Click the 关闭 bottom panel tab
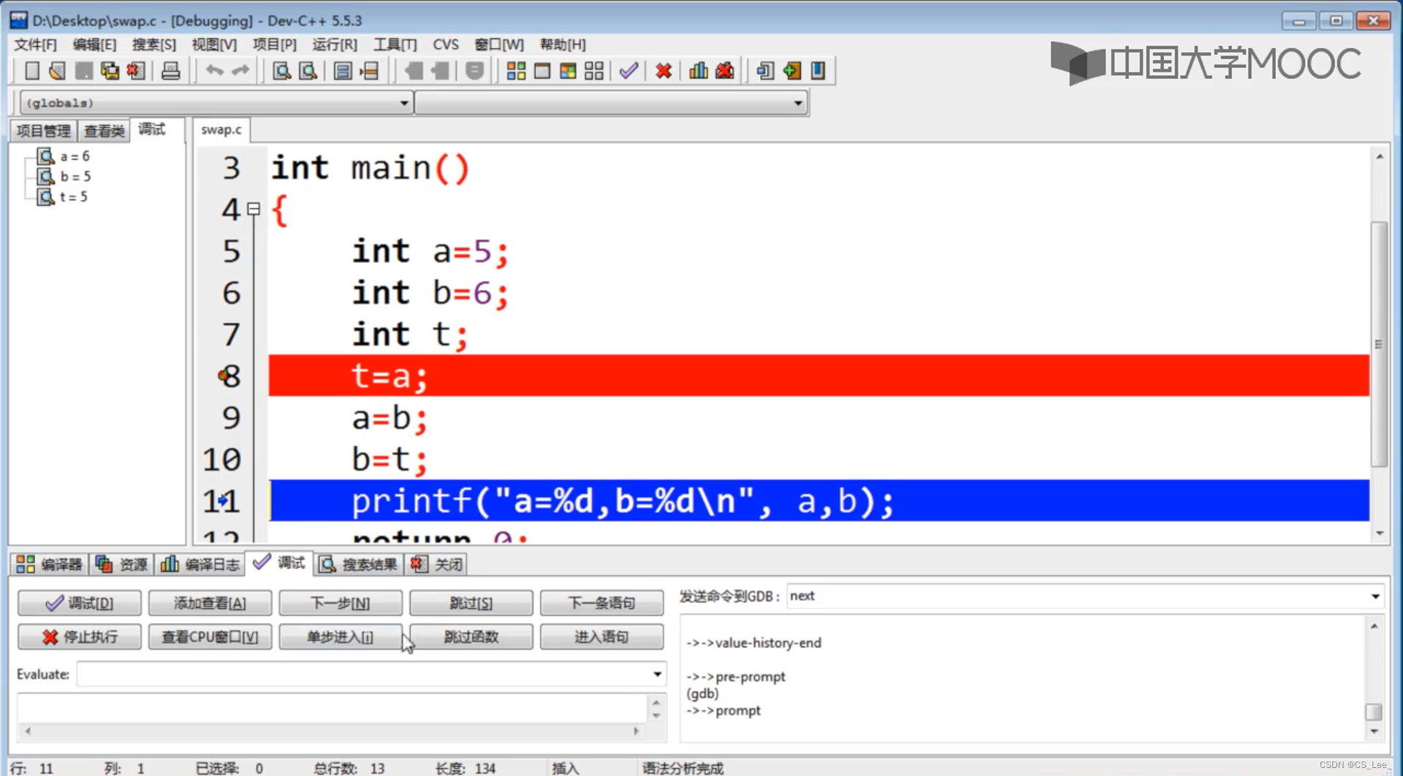Image resolution: width=1403 pixels, height=776 pixels. coord(437,564)
